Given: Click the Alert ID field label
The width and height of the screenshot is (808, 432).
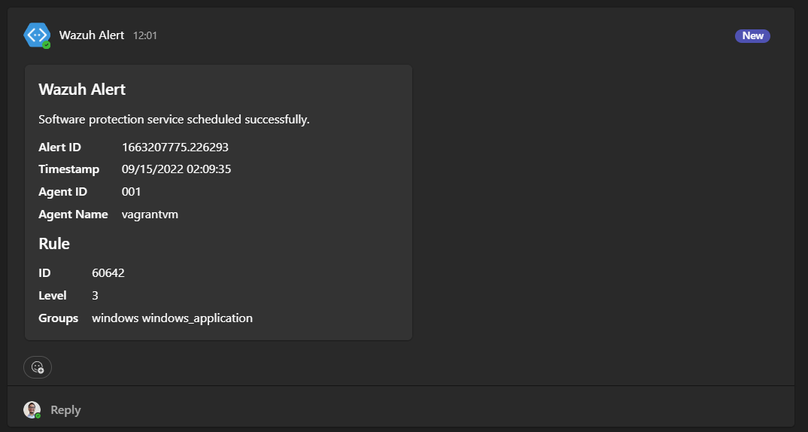Looking at the screenshot, I should pyautogui.click(x=59, y=147).
